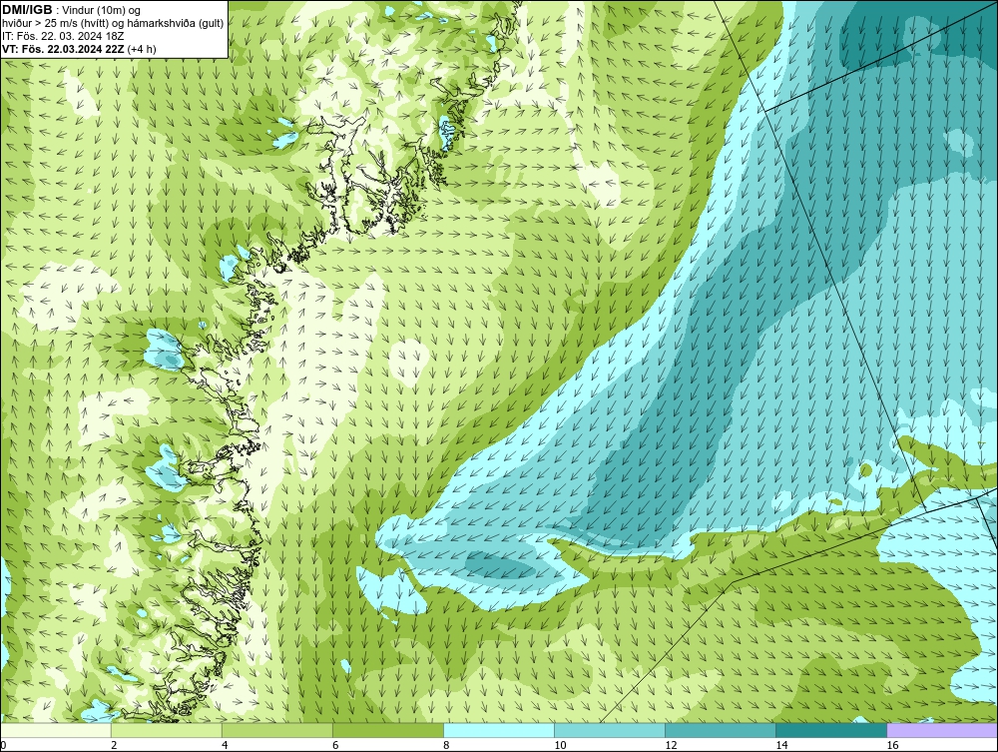The image size is (998, 752).
Task: Click the '8' tick label on the scale
Action: 446,745
